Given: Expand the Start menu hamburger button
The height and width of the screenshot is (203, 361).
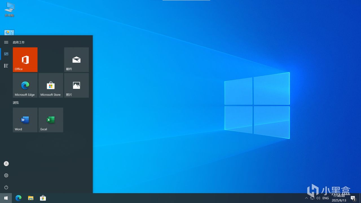Looking at the screenshot, I should [6, 42].
